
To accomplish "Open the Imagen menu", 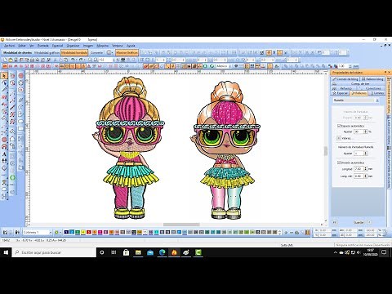I will (88, 46).
